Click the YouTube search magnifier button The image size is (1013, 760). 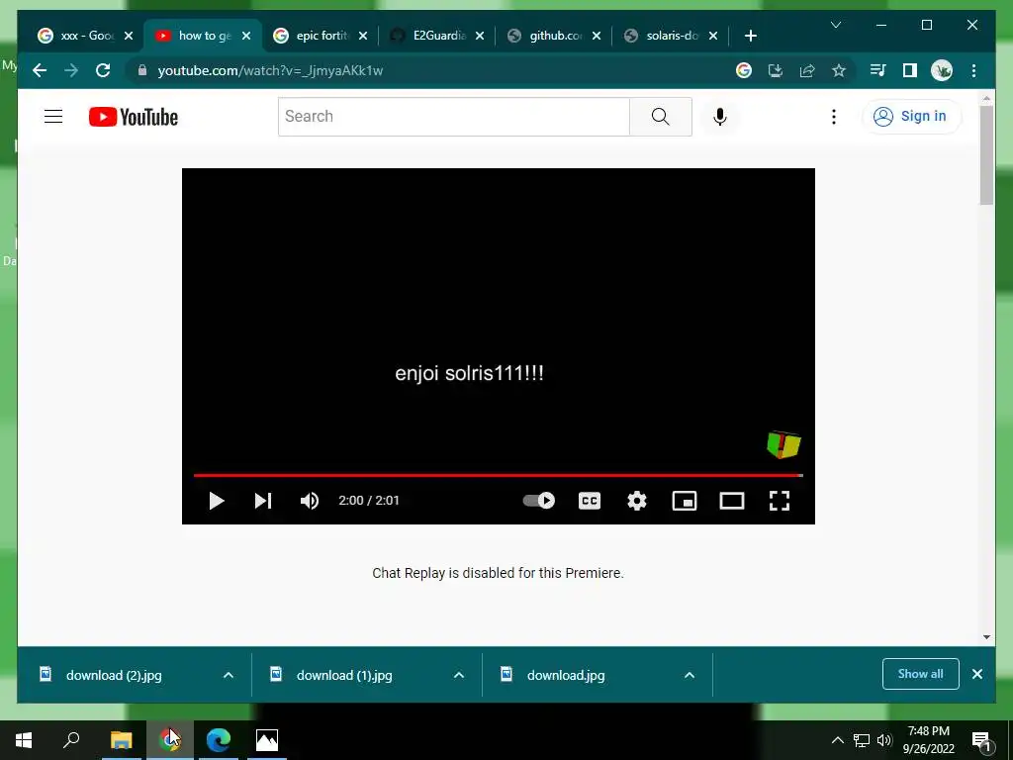pyautogui.click(x=660, y=117)
